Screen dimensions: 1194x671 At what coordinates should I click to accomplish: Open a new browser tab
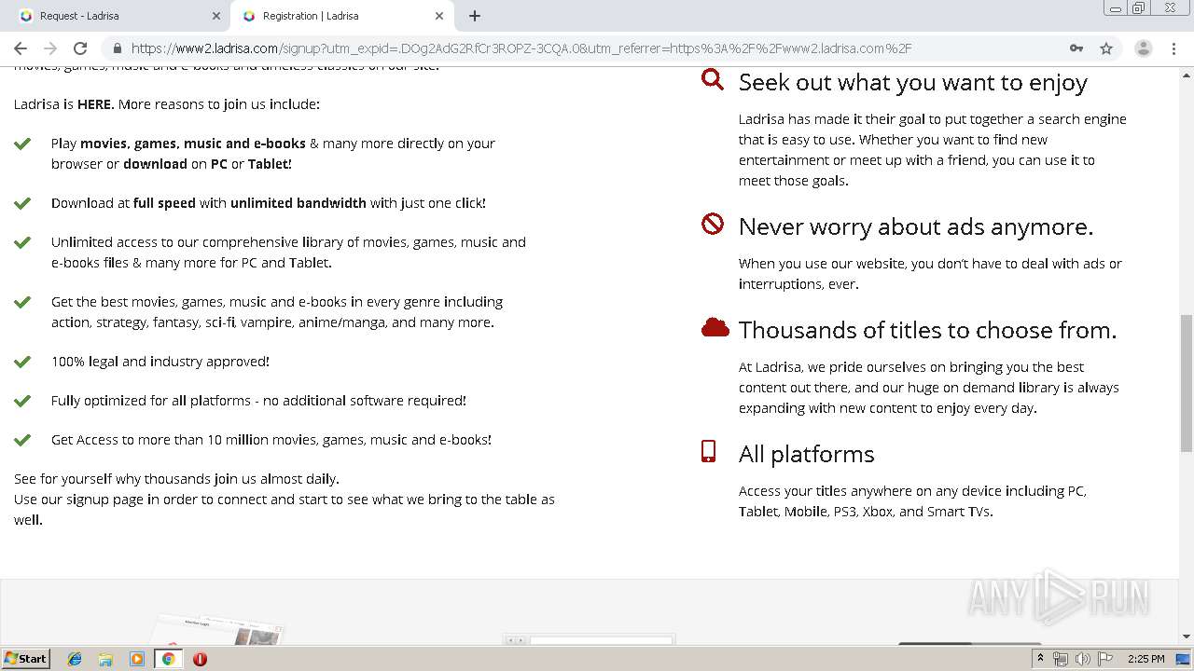(475, 16)
